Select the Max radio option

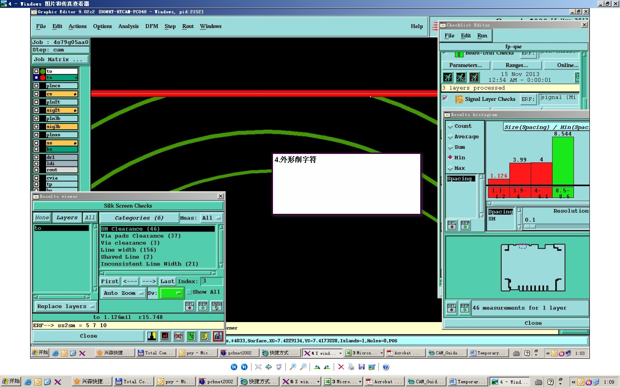(x=450, y=168)
